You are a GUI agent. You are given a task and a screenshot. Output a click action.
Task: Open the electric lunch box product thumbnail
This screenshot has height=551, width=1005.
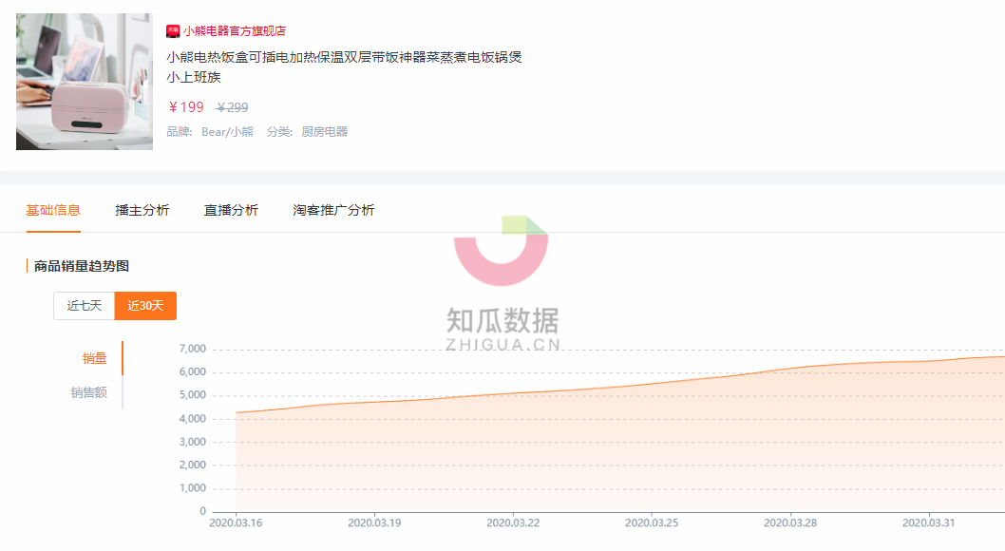coord(85,82)
